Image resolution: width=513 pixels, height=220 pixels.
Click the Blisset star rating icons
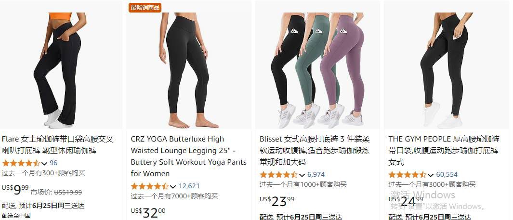coord(279,175)
